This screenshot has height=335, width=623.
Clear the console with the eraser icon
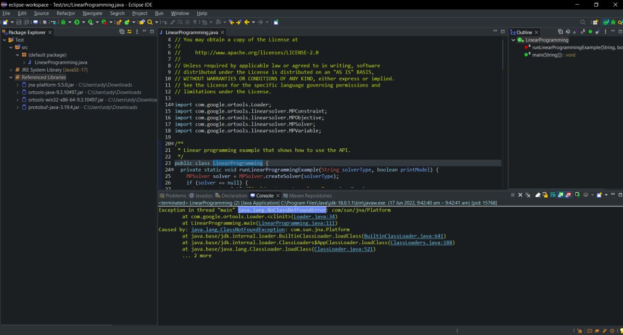[x=538, y=196]
